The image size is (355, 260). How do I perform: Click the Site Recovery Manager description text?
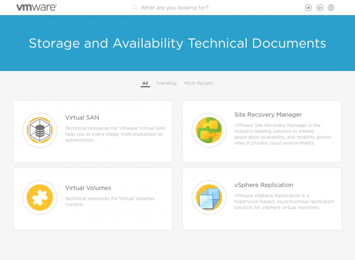[x=283, y=134]
